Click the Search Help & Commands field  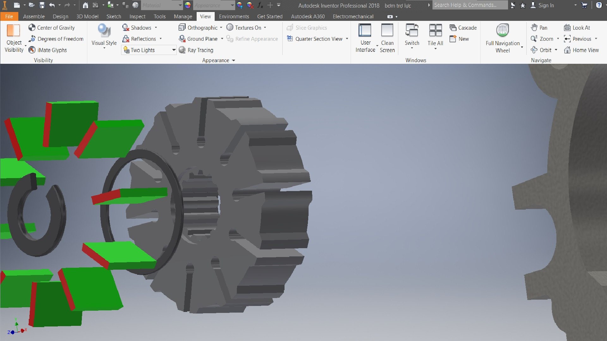(x=470, y=5)
